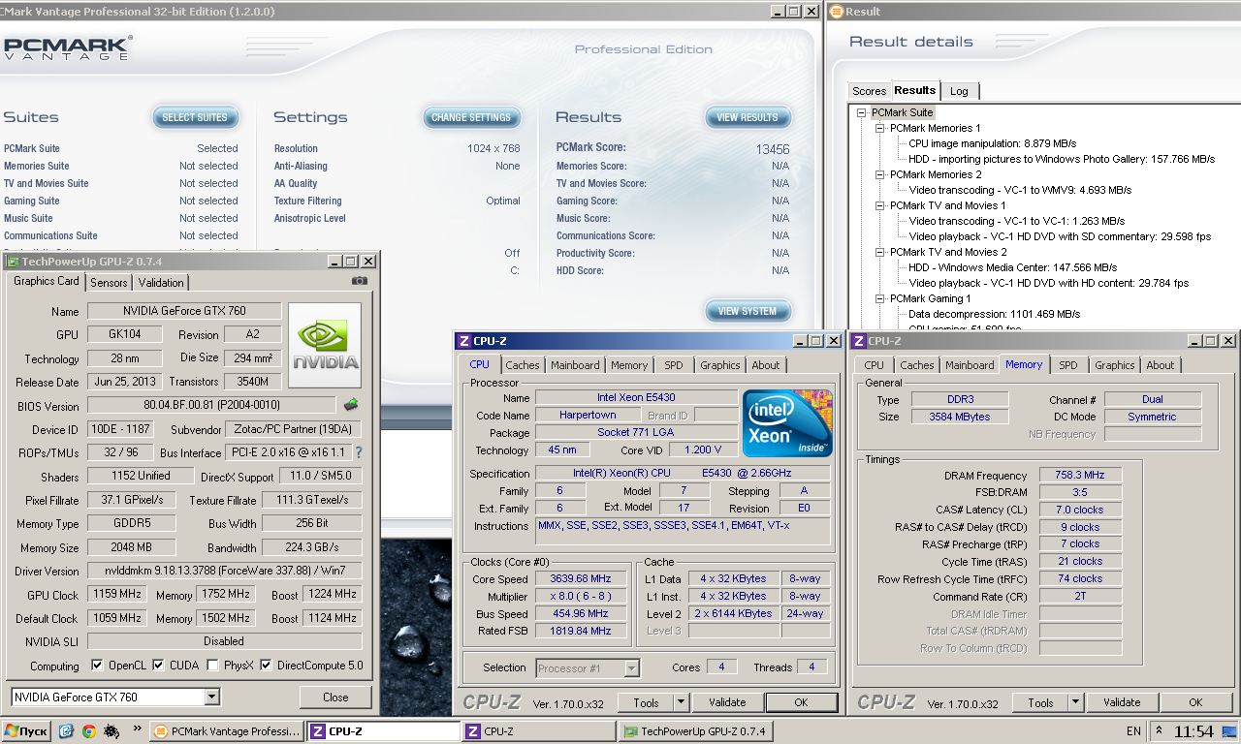
Task: Collapse the PCMark TV and Movies 1 node
Action: pyautogui.click(x=879, y=205)
